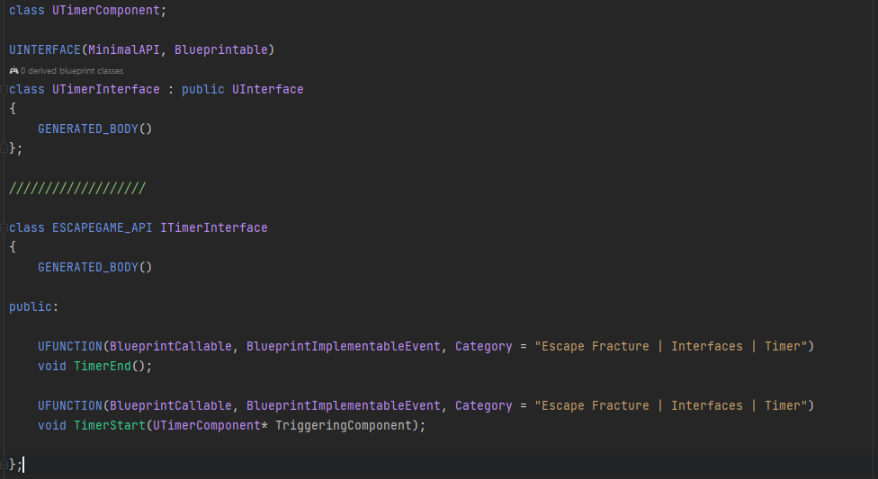The width and height of the screenshot is (878, 479).
Task: Click the UINTERFACE macro
Action: coord(45,49)
